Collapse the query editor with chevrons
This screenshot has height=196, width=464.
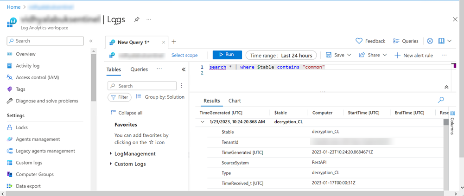446,87
